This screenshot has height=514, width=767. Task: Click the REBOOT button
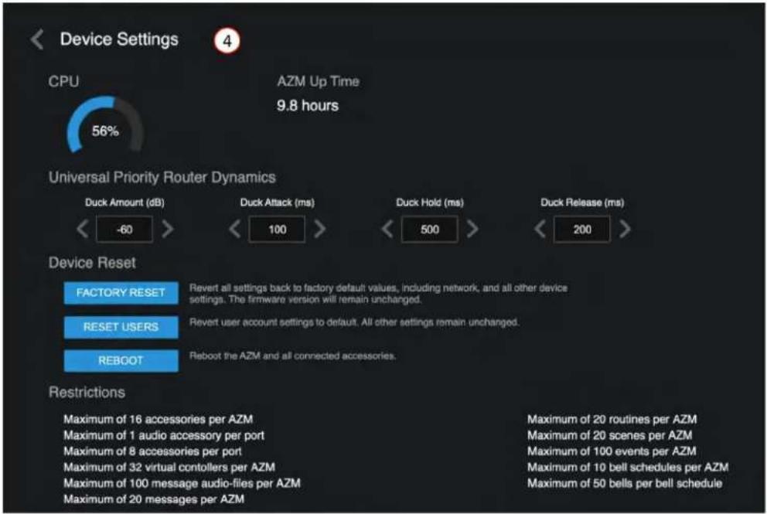[x=121, y=360]
